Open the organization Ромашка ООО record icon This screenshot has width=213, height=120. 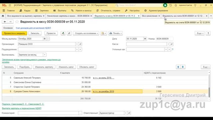click(80, 44)
